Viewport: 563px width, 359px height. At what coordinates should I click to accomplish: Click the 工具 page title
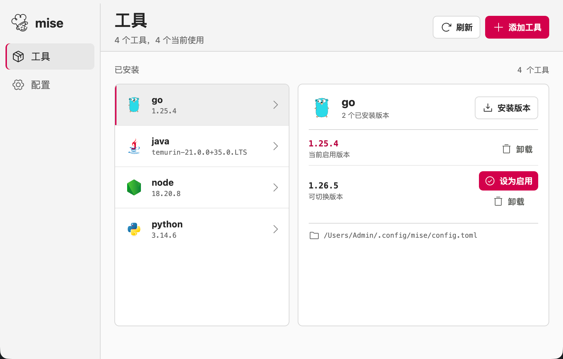(x=131, y=20)
